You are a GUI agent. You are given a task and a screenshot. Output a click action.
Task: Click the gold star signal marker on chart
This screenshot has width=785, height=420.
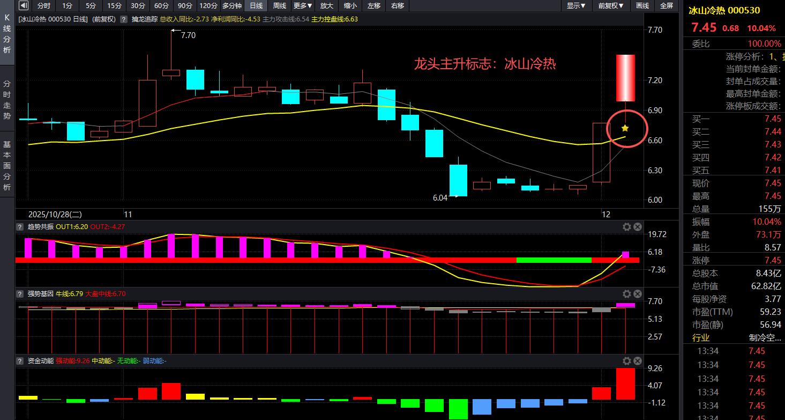coord(625,128)
